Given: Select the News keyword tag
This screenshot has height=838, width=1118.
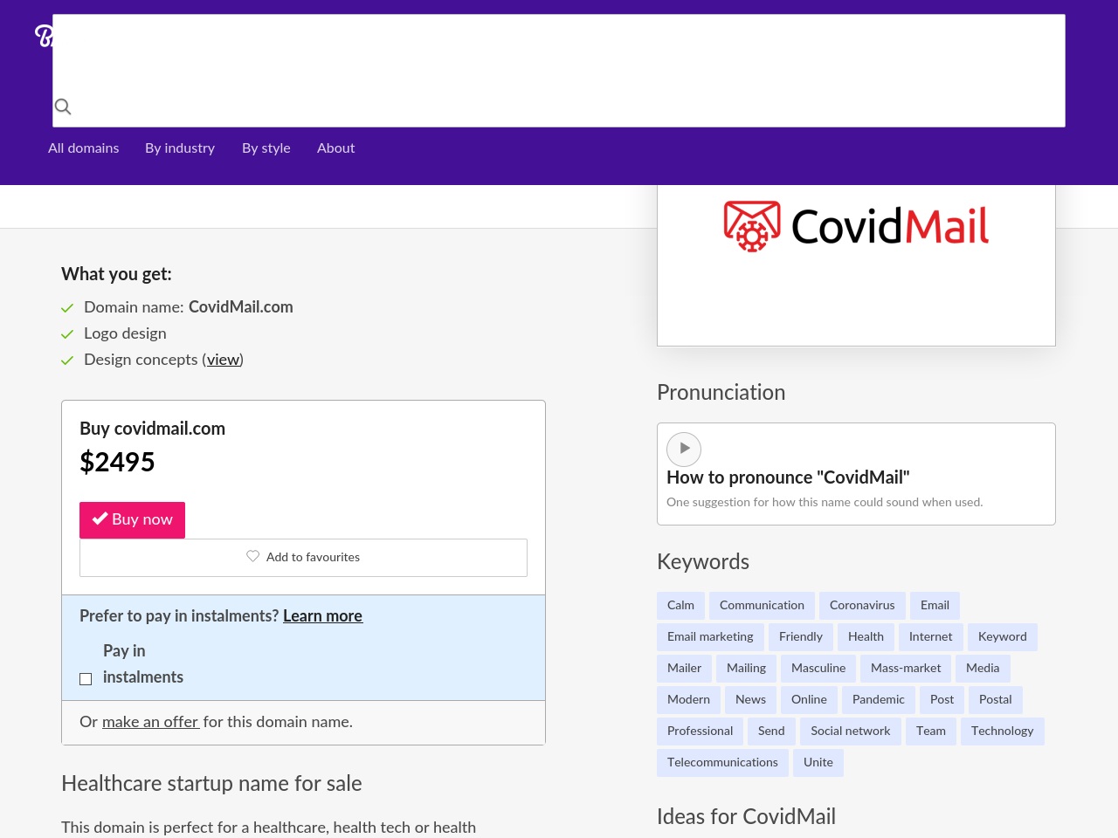Looking at the screenshot, I should click(750, 700).
